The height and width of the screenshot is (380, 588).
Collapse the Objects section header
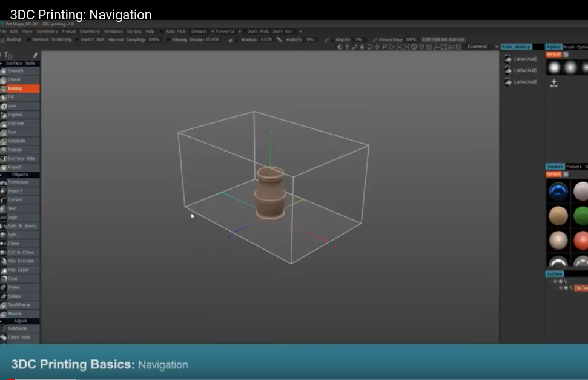point(20,175)
